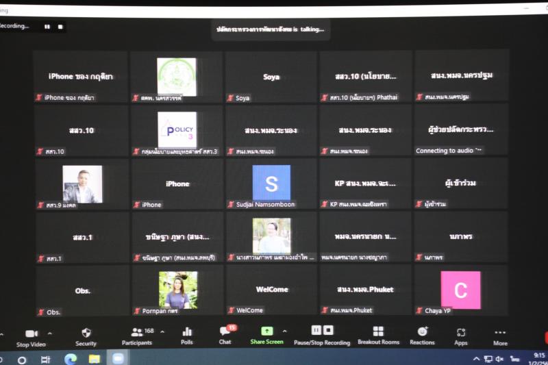Image resolution: width=548 pixels, height=365 pixels.
Task: Expand the arrow next to Stop Video
Action: coord(49,333)
